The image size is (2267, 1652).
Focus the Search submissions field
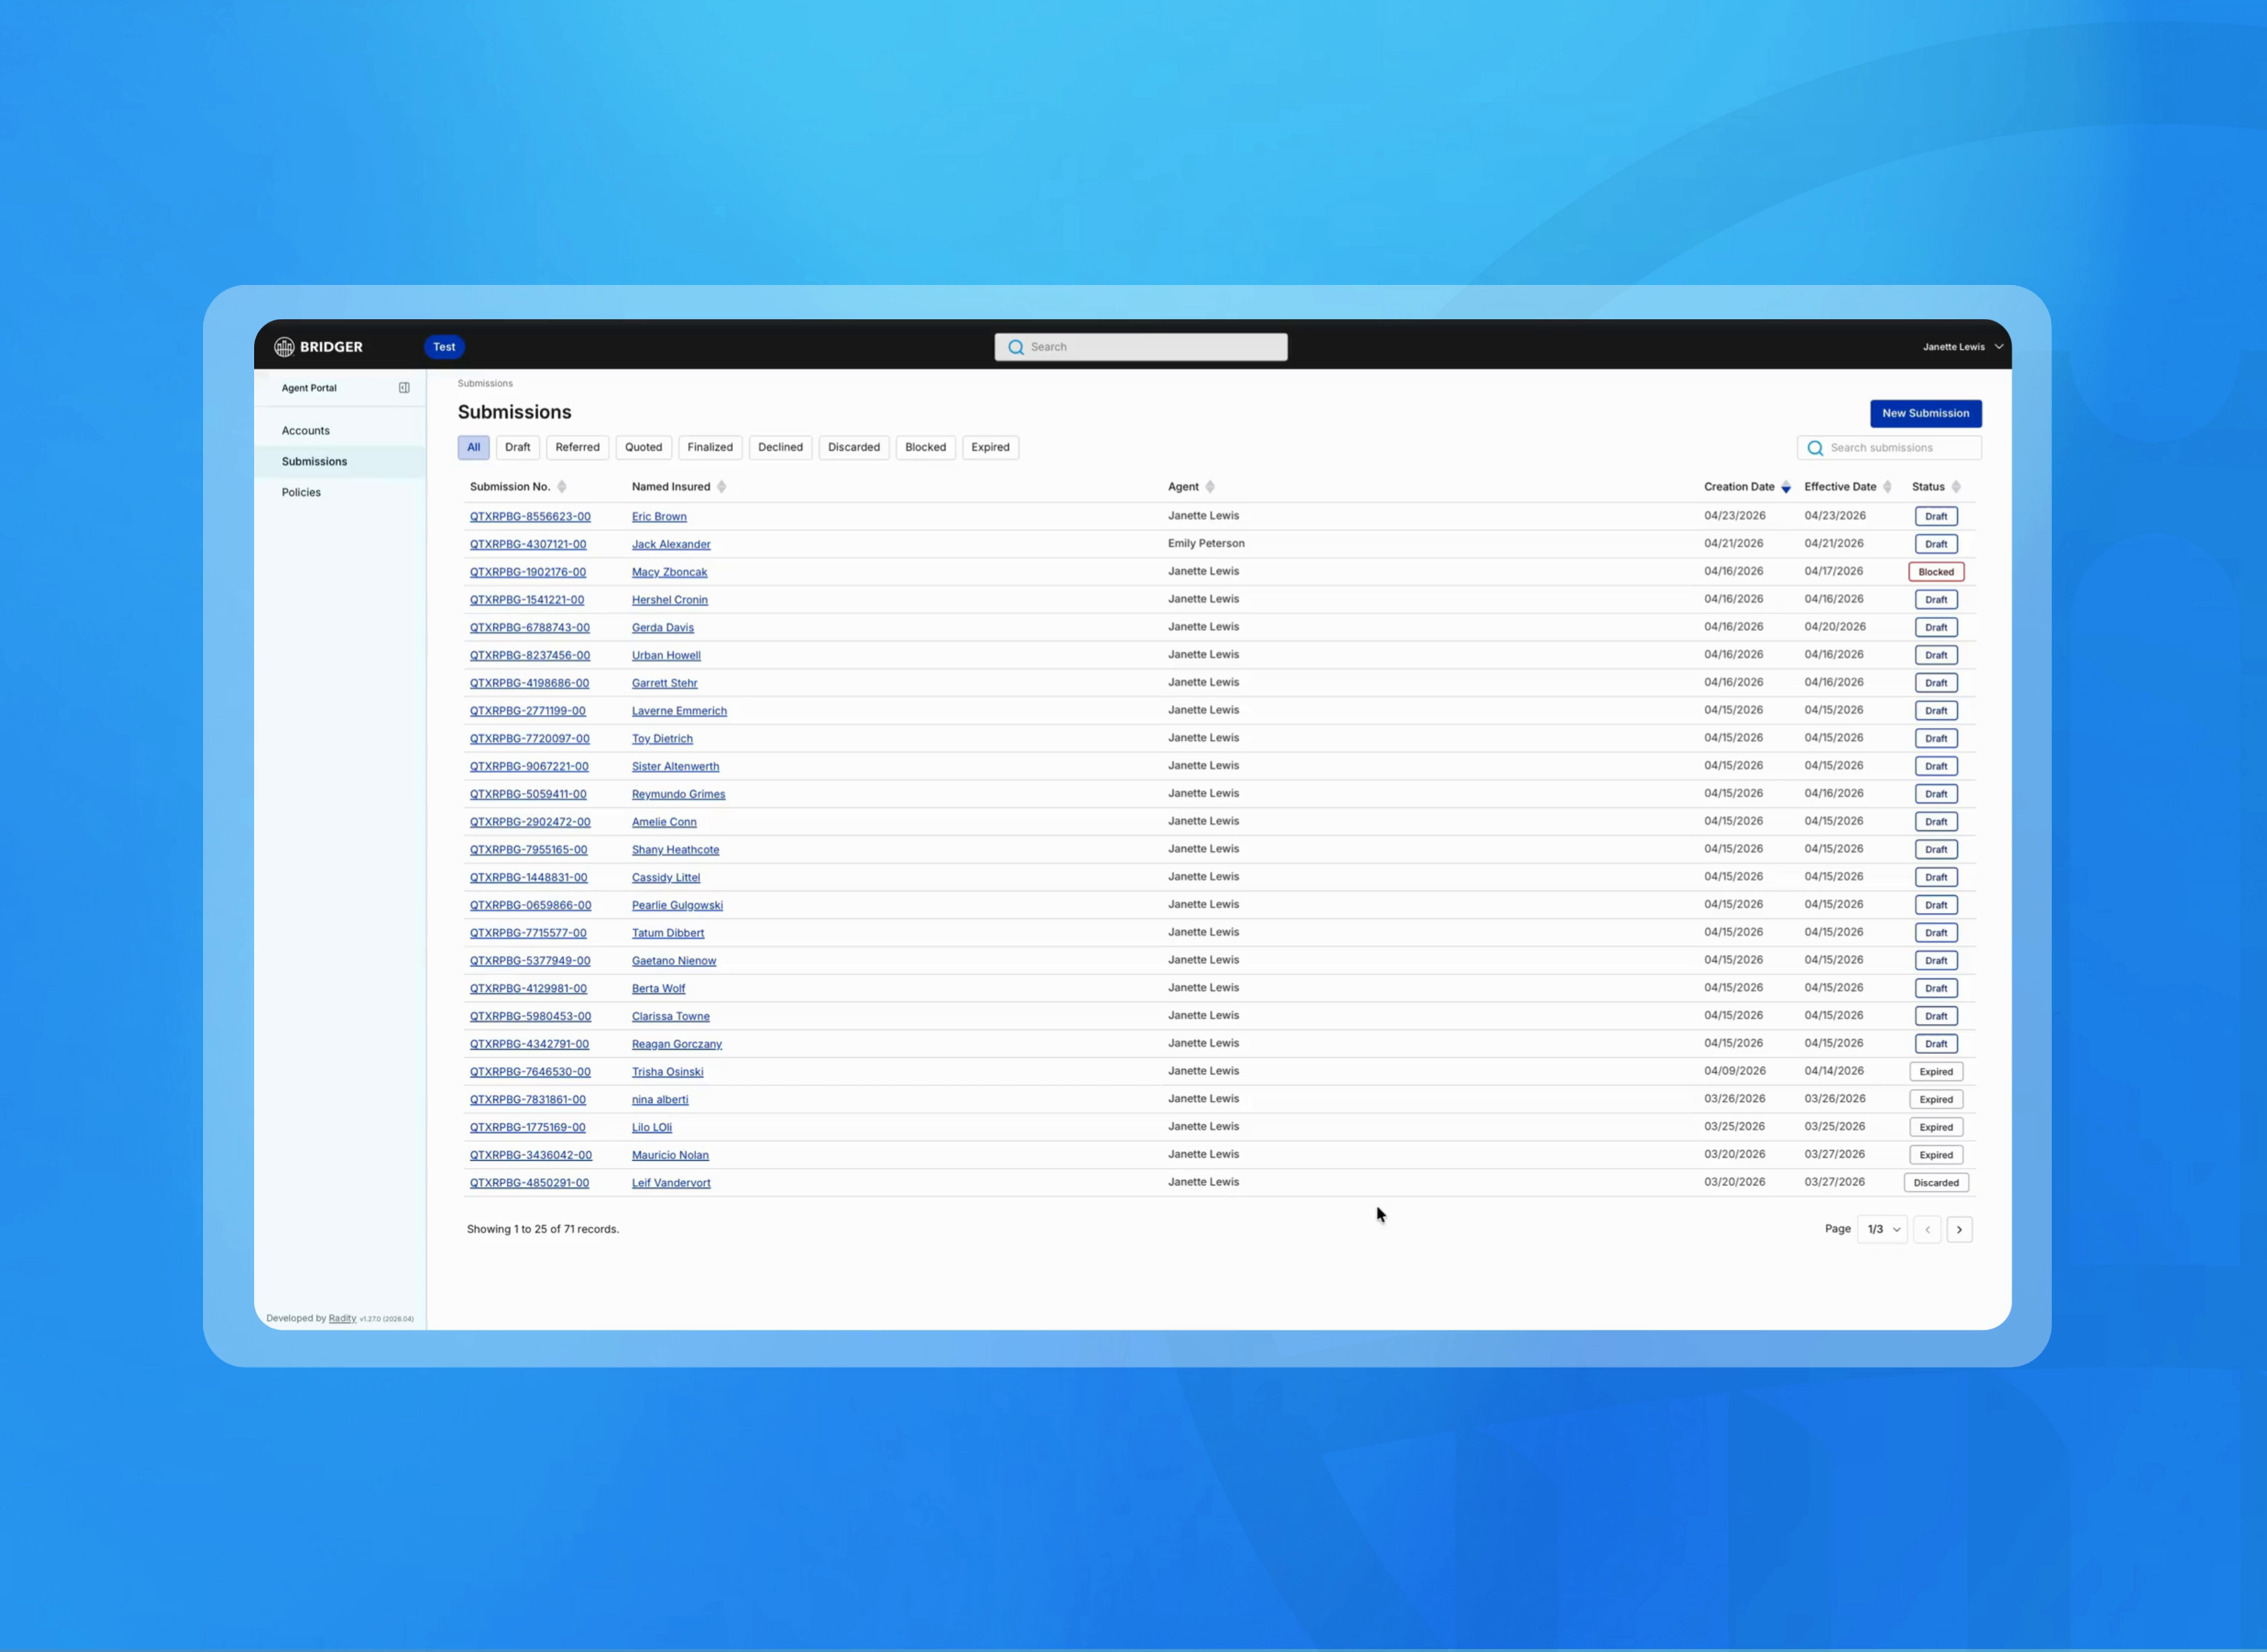click(x=1889, y=448)
